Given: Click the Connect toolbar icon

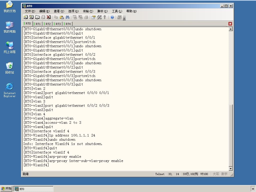Looking at the screenshot, I should 26,17.
